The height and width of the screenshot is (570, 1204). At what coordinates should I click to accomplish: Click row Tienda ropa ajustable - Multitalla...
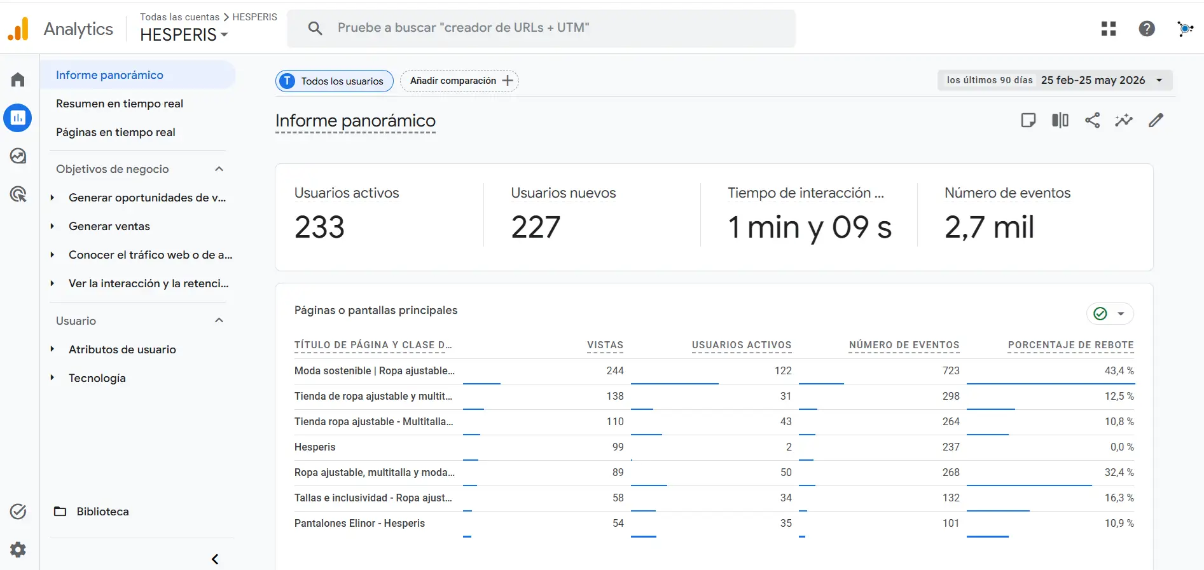[x=714, y=422]
